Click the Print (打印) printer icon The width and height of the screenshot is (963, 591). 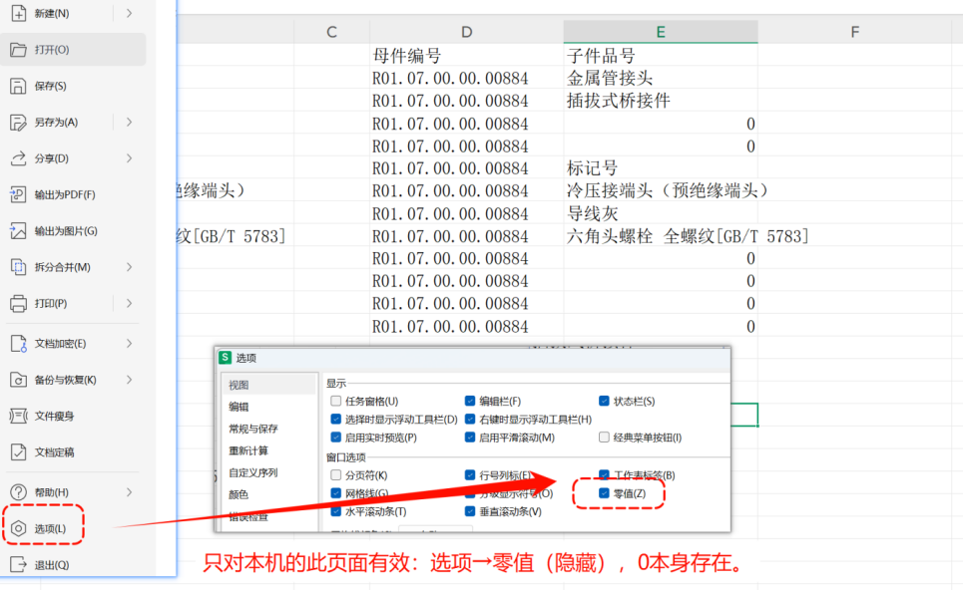(x=18, y=303)
